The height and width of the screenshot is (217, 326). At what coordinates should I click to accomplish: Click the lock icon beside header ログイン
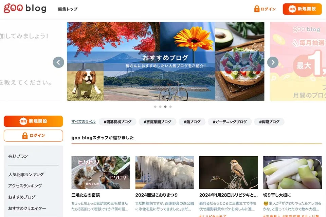pos(257,9)
